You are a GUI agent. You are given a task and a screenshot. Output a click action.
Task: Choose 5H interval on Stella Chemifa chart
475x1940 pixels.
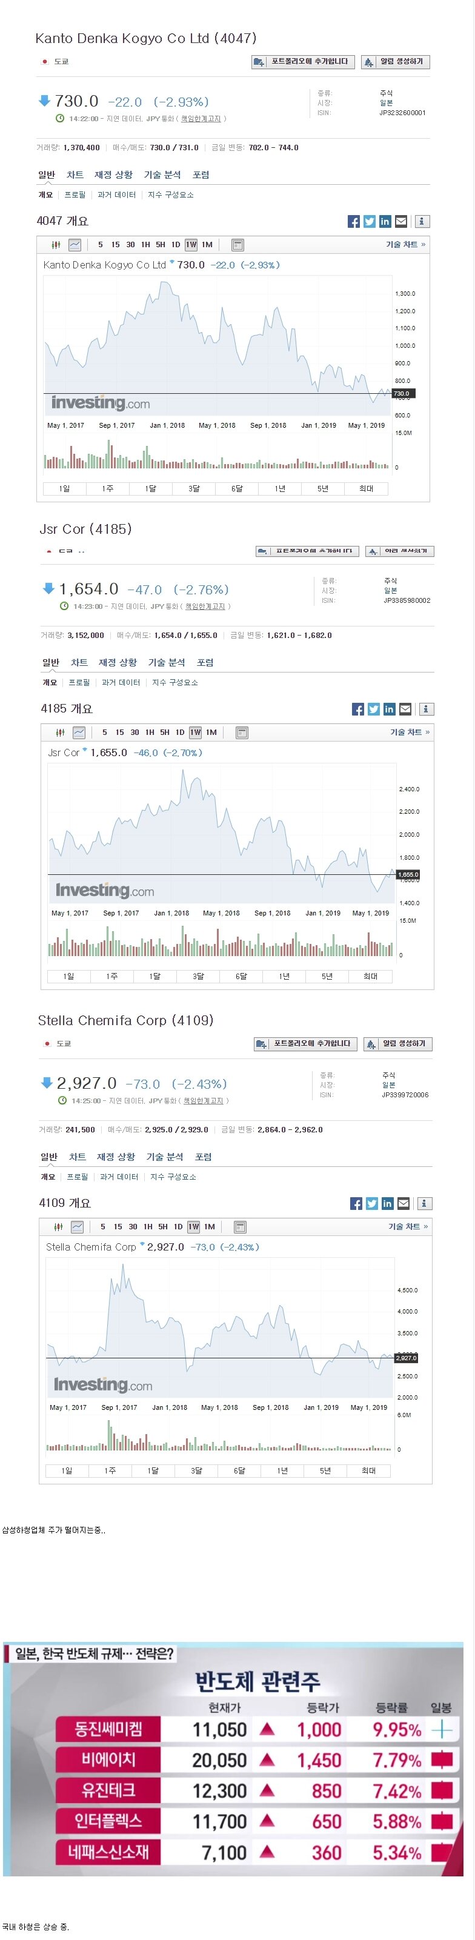[x=162, y=1226]
